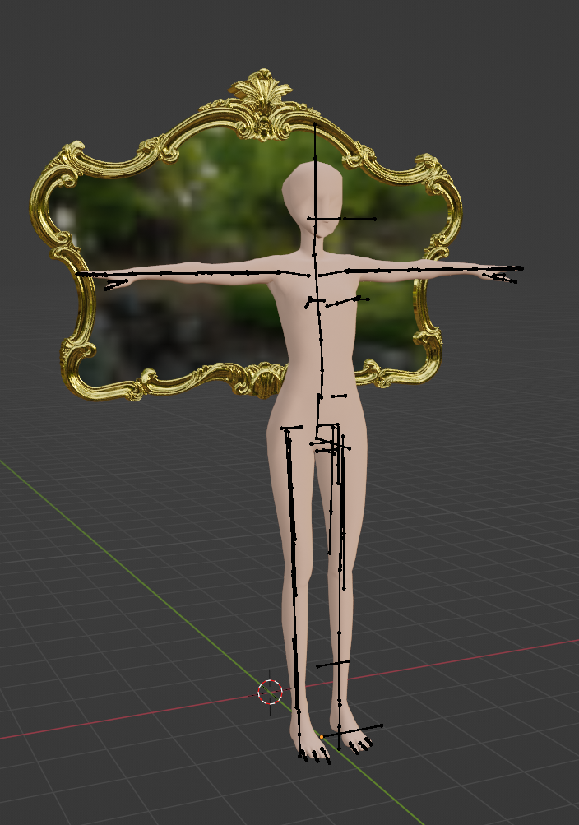Select the foot on the screen's right
The height and width of the screenshot is (825, 579).
355,740
